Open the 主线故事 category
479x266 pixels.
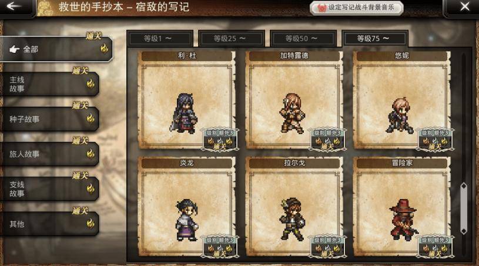pyautogui.click(x=49, y=84)
